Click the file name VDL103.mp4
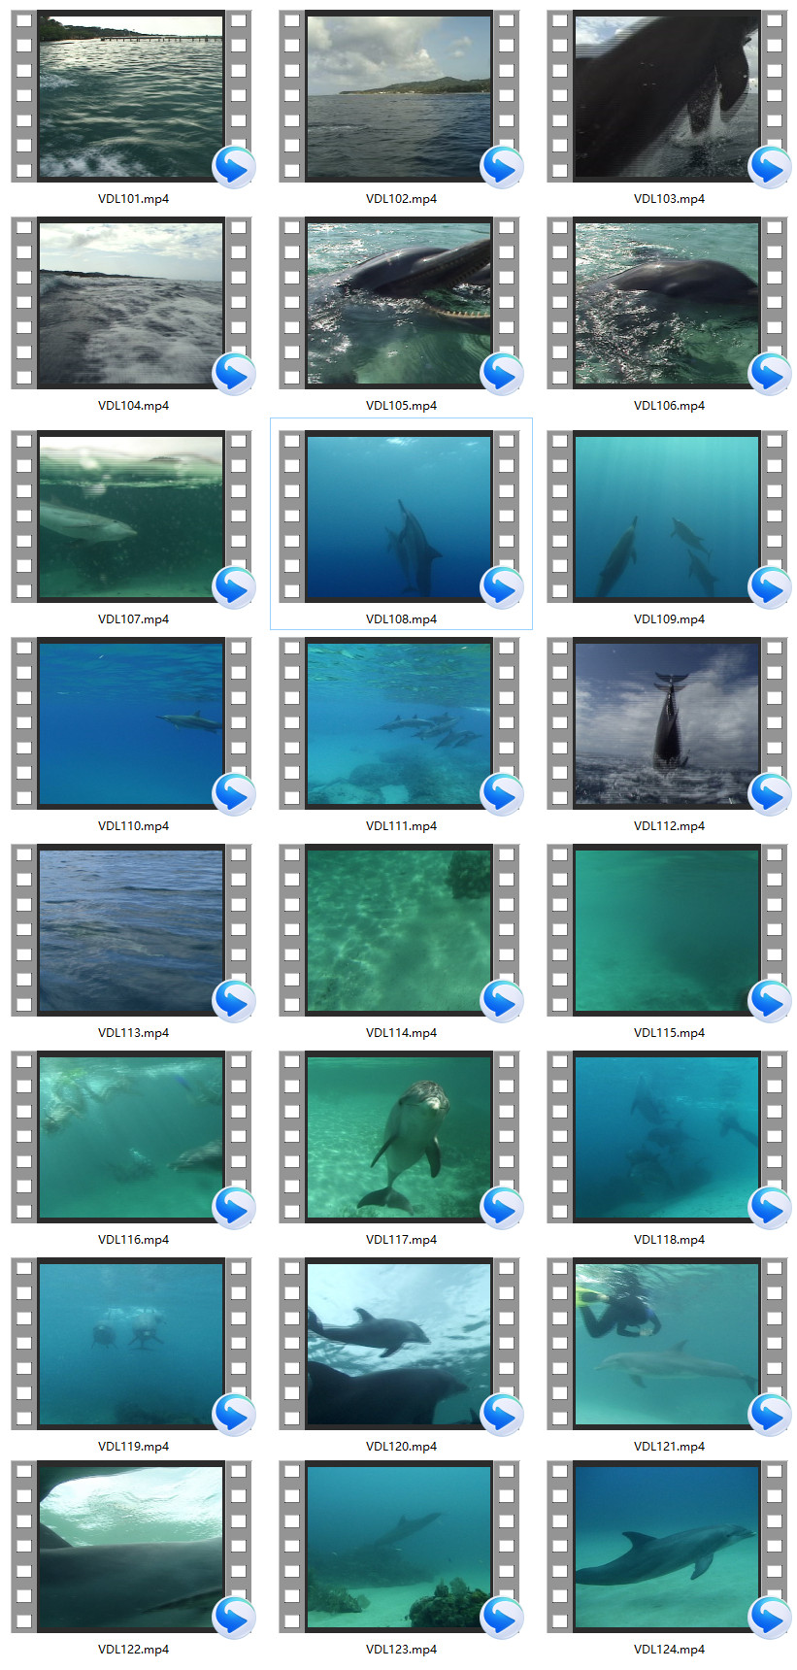The image size is (797, 1670). click(669, 199)
